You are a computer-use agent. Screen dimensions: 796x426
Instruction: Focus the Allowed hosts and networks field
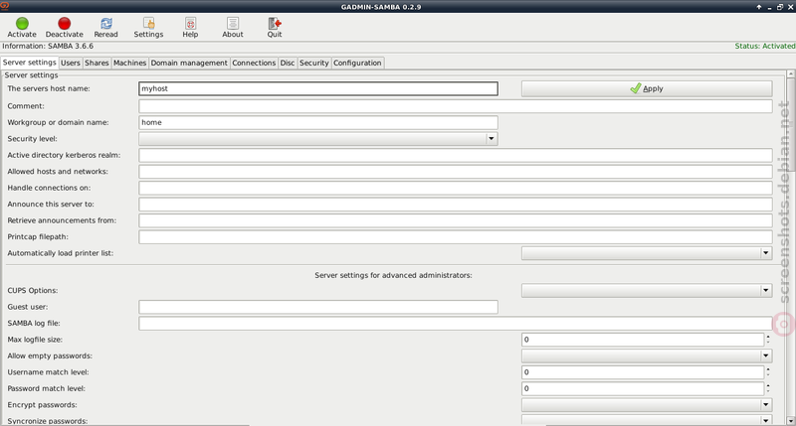point(456,171)
